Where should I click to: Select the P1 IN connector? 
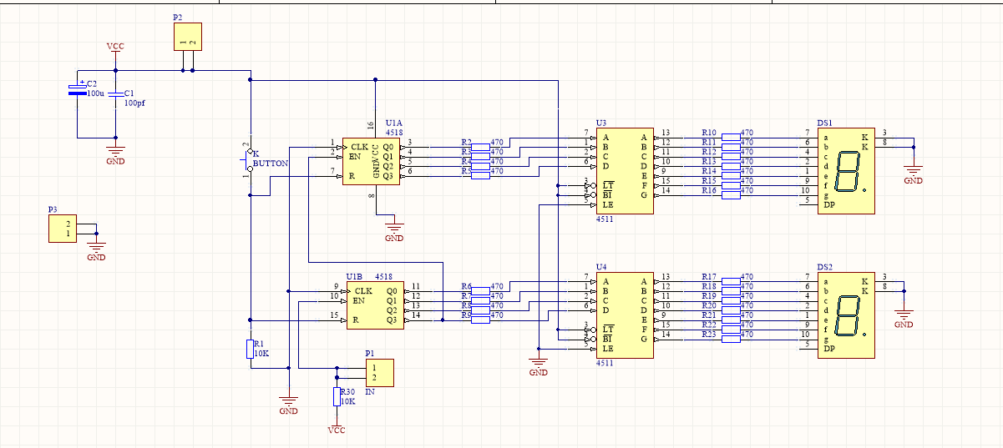(x=380, y=372)
